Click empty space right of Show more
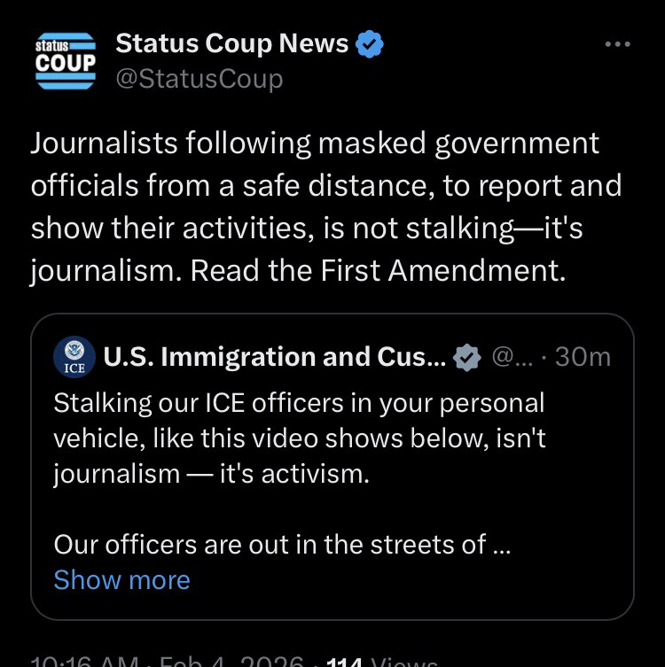 (399, 579)
